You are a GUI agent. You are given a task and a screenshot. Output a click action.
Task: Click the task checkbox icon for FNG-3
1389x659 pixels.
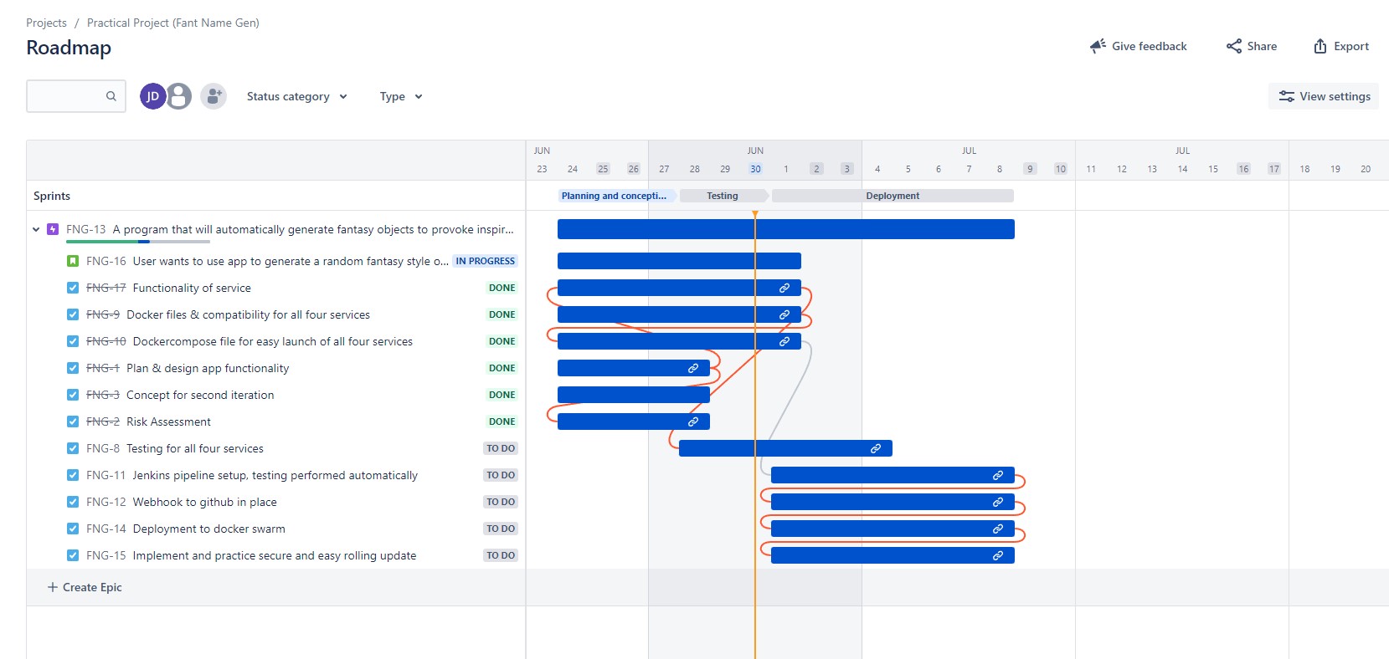click(73, 395)
